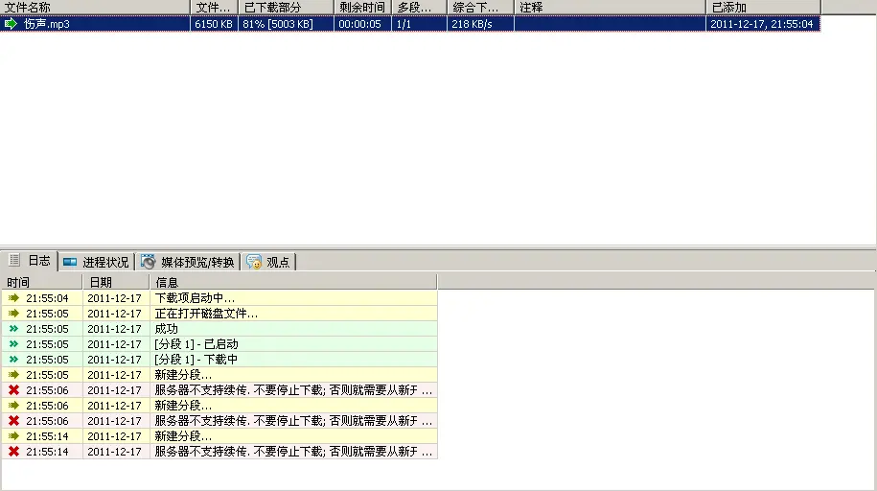Viewport: 877px width, 491px height.
Task: Click the 综合下... speed column header
Action: [x=480, y=8]
